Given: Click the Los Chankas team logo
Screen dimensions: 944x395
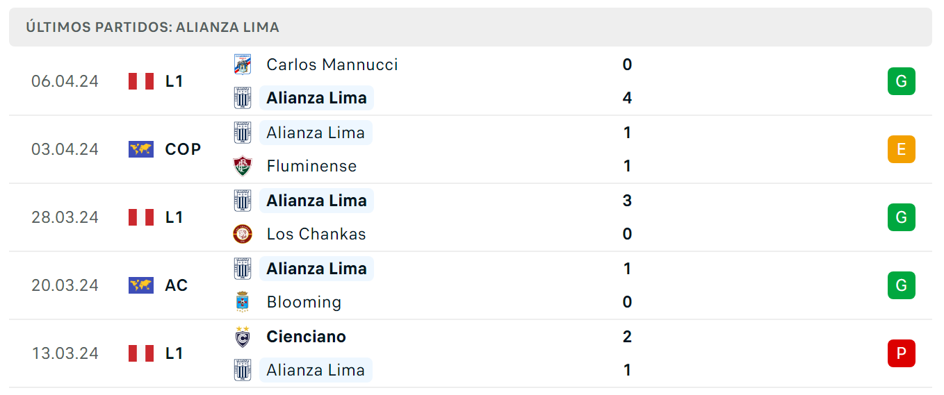Looking at the screenshot, I should click(242, 234).
